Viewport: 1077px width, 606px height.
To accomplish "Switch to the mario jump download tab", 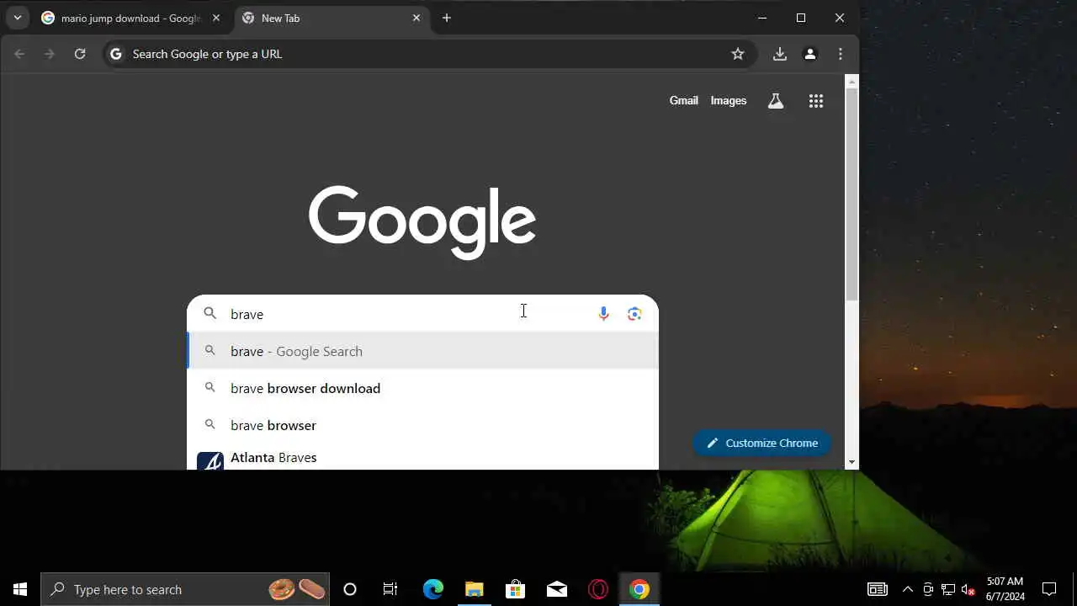I will point(130,18).
